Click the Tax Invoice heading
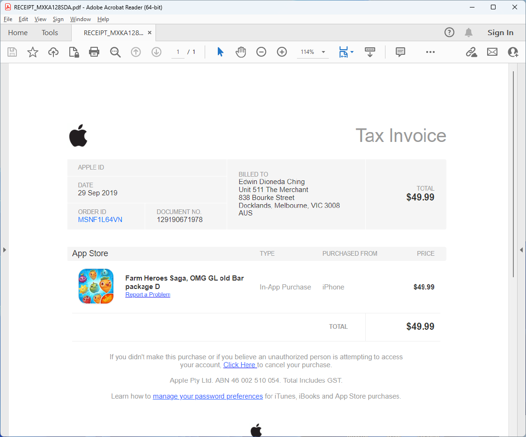 coord(401,135)
